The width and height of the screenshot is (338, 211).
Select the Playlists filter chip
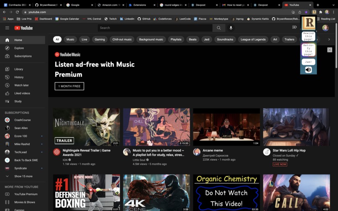pos(176,39)
